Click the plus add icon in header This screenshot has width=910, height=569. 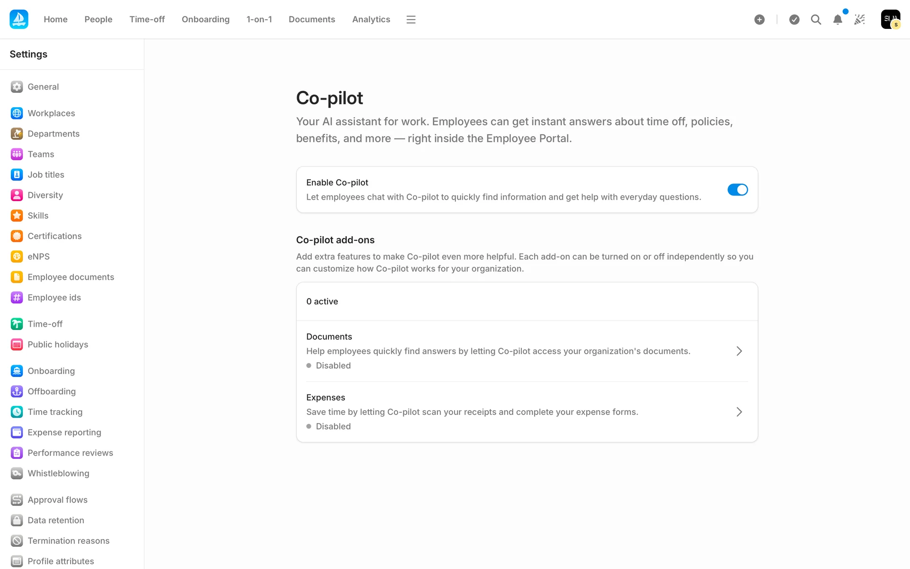click(759, 19)
